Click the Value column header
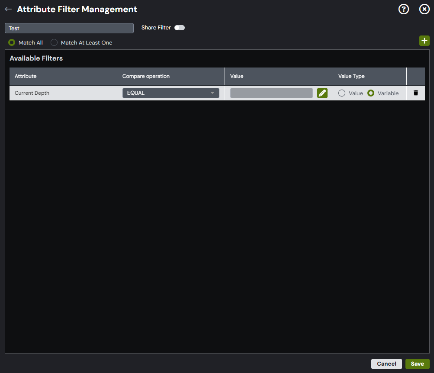The height and width of the screenshot is (373, 434). (x=279, y=76)
